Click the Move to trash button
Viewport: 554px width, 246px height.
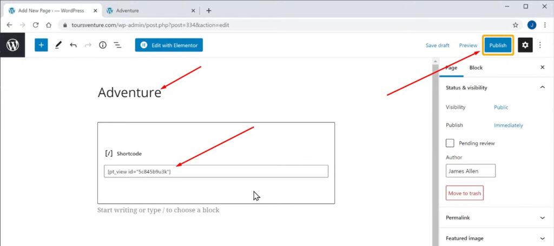point(465,193)
